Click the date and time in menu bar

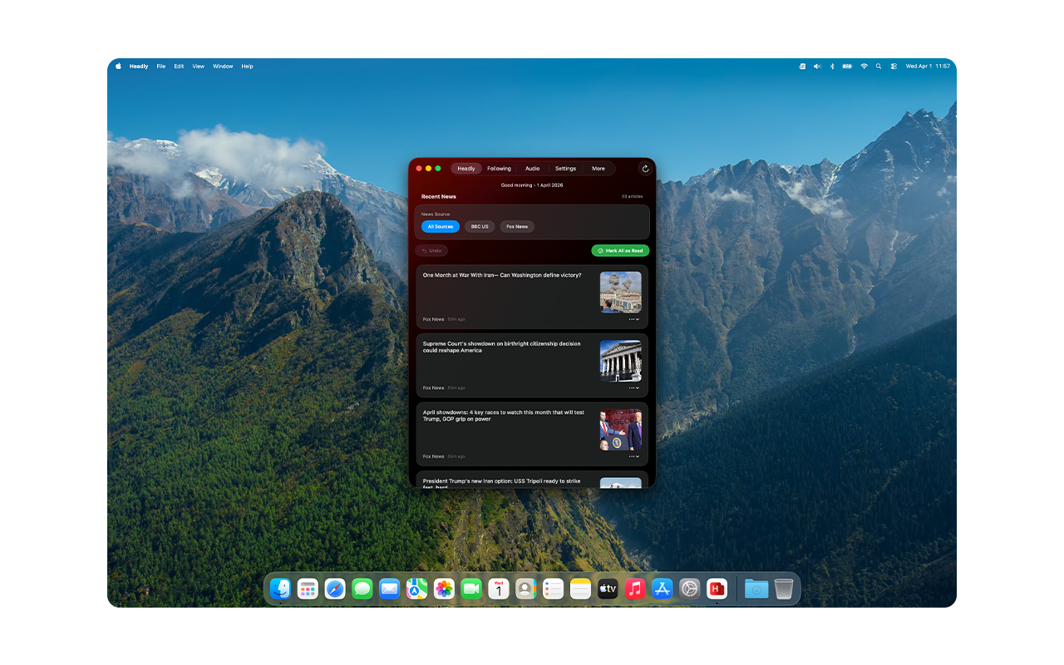(x=928, y=66)
